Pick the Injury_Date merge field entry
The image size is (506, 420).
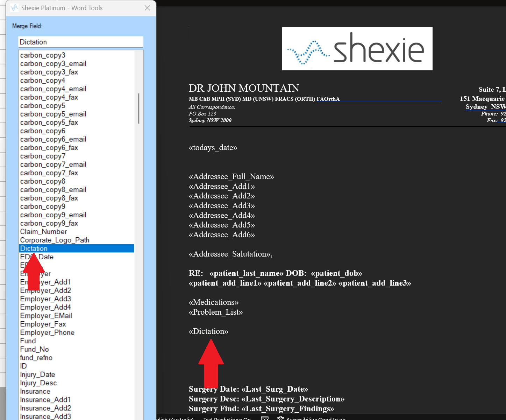[x=76, y=374]
